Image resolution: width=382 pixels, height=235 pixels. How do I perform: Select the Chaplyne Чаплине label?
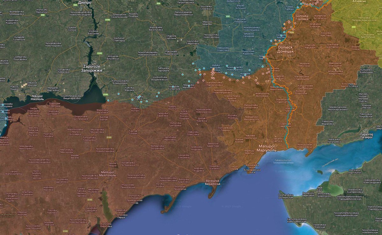[x=172, y=37]
